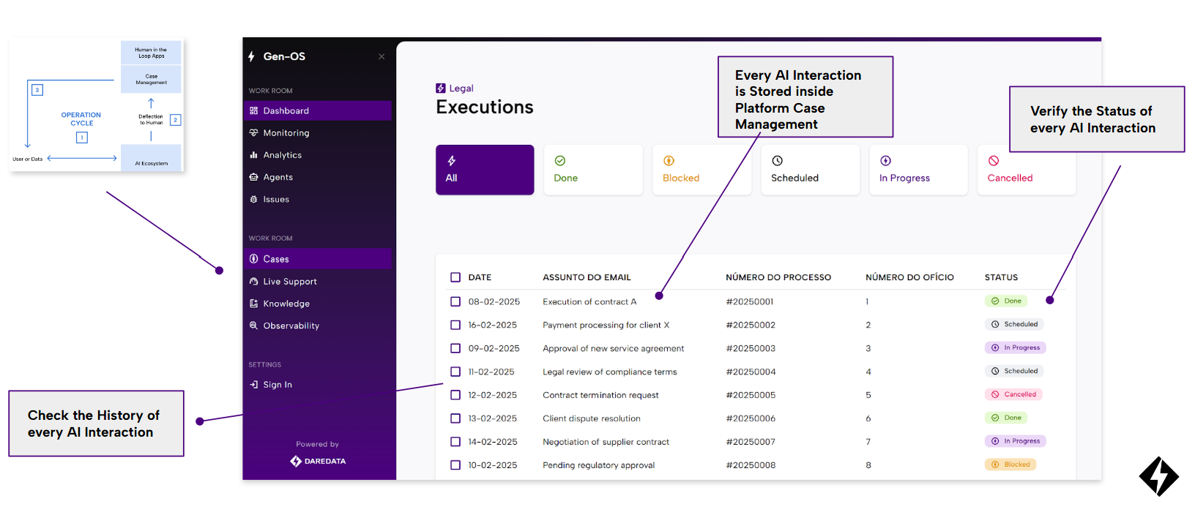Click the Issues bug icon
Viewport: 1195px width, 512px height.
click(254, 199)
